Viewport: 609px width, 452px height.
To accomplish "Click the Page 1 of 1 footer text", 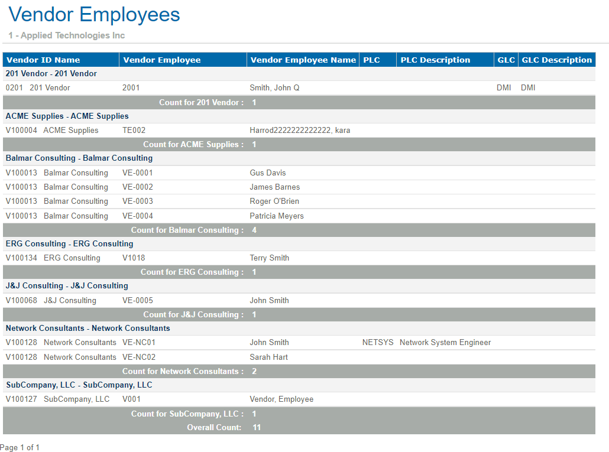I will tap(20, 448).
